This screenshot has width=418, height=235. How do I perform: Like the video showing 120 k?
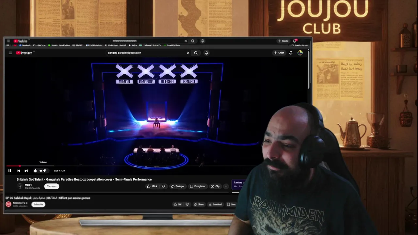pos(152,186)
